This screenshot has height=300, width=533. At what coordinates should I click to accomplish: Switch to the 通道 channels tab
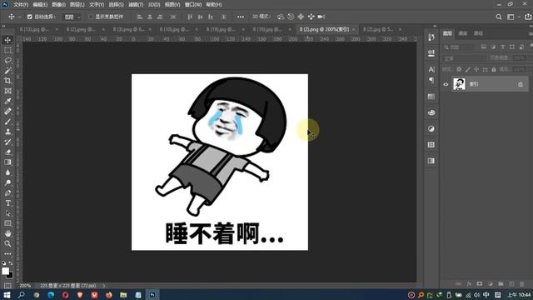tap(463, 33)
